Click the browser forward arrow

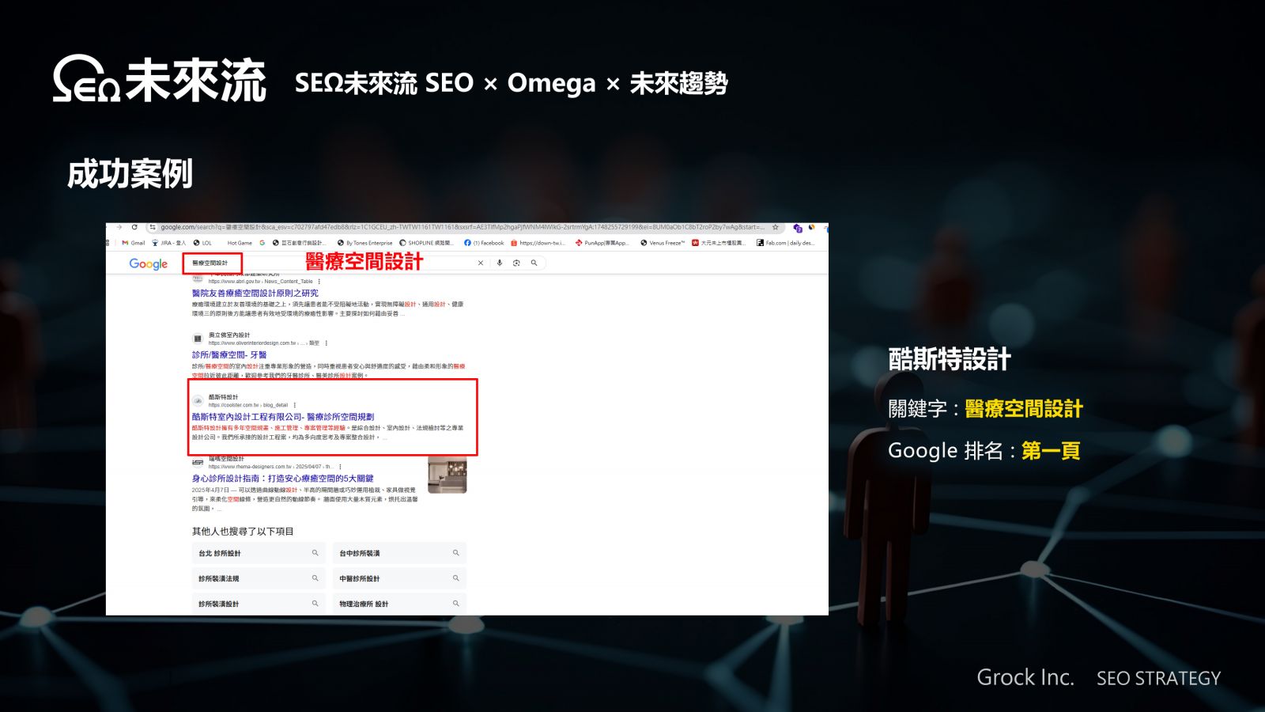pyautogui.click(x=119, y=227)
